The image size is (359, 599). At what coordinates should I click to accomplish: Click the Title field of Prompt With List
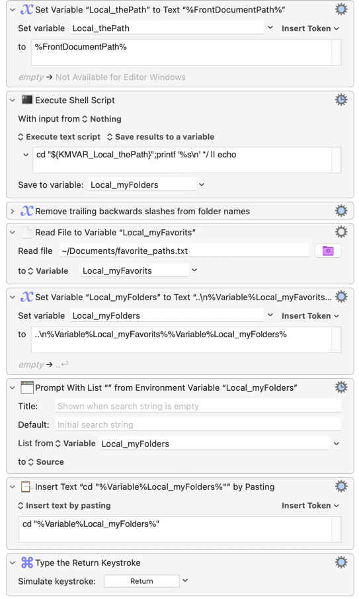pyautogui.click(x=198, y=406)
